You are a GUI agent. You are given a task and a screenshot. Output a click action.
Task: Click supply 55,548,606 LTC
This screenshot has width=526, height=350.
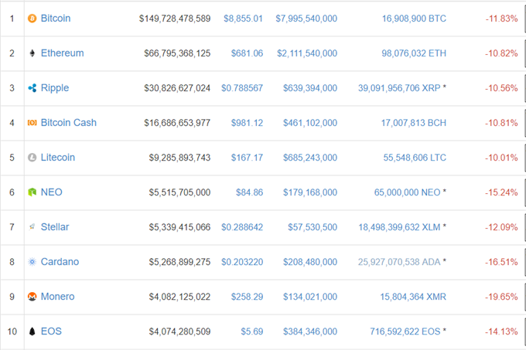(415, 158)
